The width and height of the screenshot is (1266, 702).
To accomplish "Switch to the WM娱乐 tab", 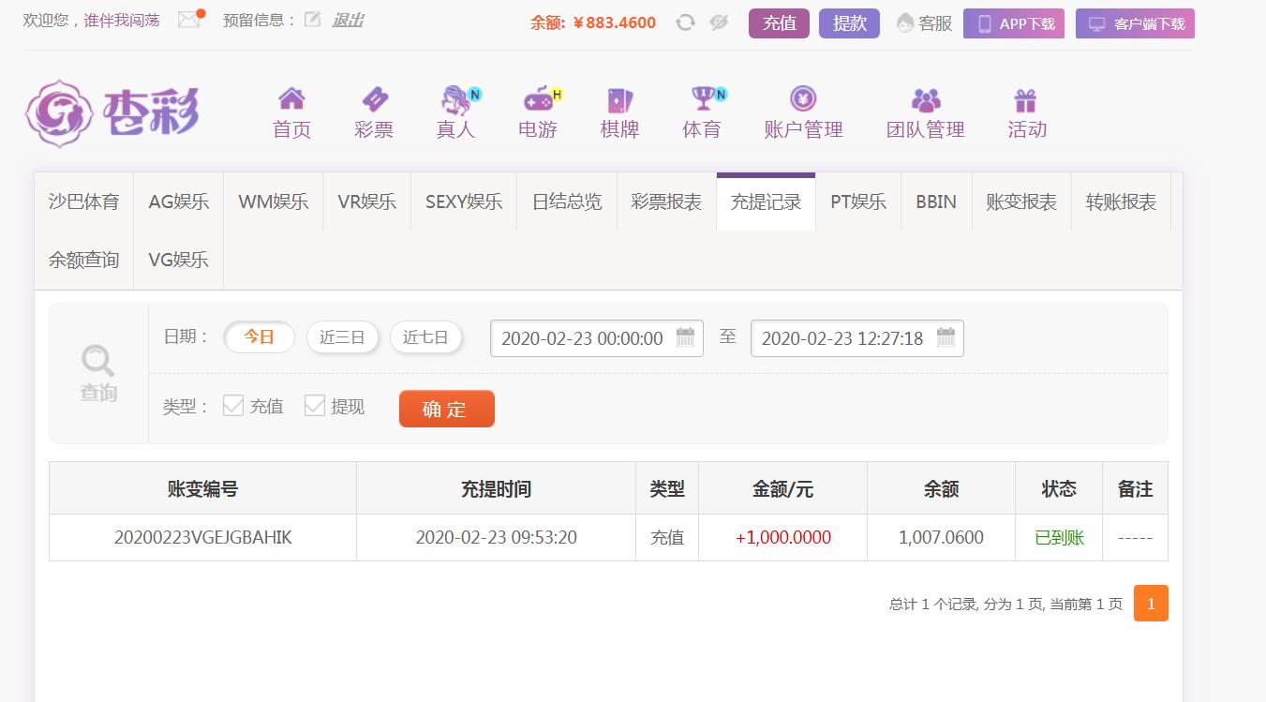I will 273,202.
